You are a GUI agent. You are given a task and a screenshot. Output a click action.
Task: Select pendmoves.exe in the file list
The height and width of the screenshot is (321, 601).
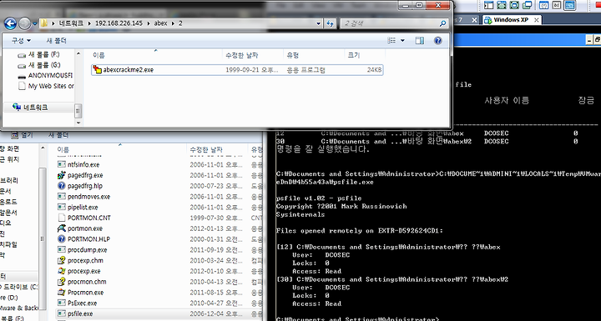coord(83,197)
